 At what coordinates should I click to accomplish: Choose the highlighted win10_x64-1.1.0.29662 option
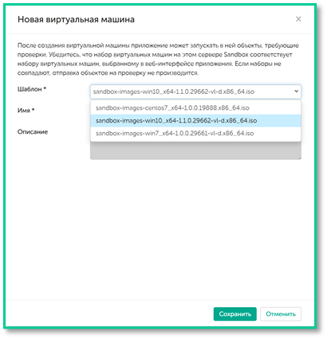(195, 121)
